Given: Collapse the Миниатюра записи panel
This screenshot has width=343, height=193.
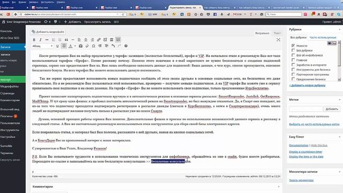Looking at the screenshot, I should 340,172.
